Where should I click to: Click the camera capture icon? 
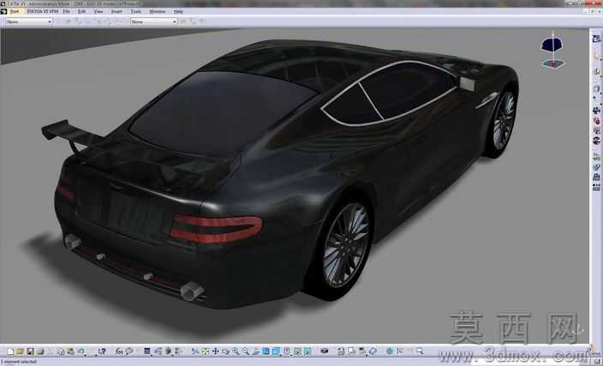[325, 351]
